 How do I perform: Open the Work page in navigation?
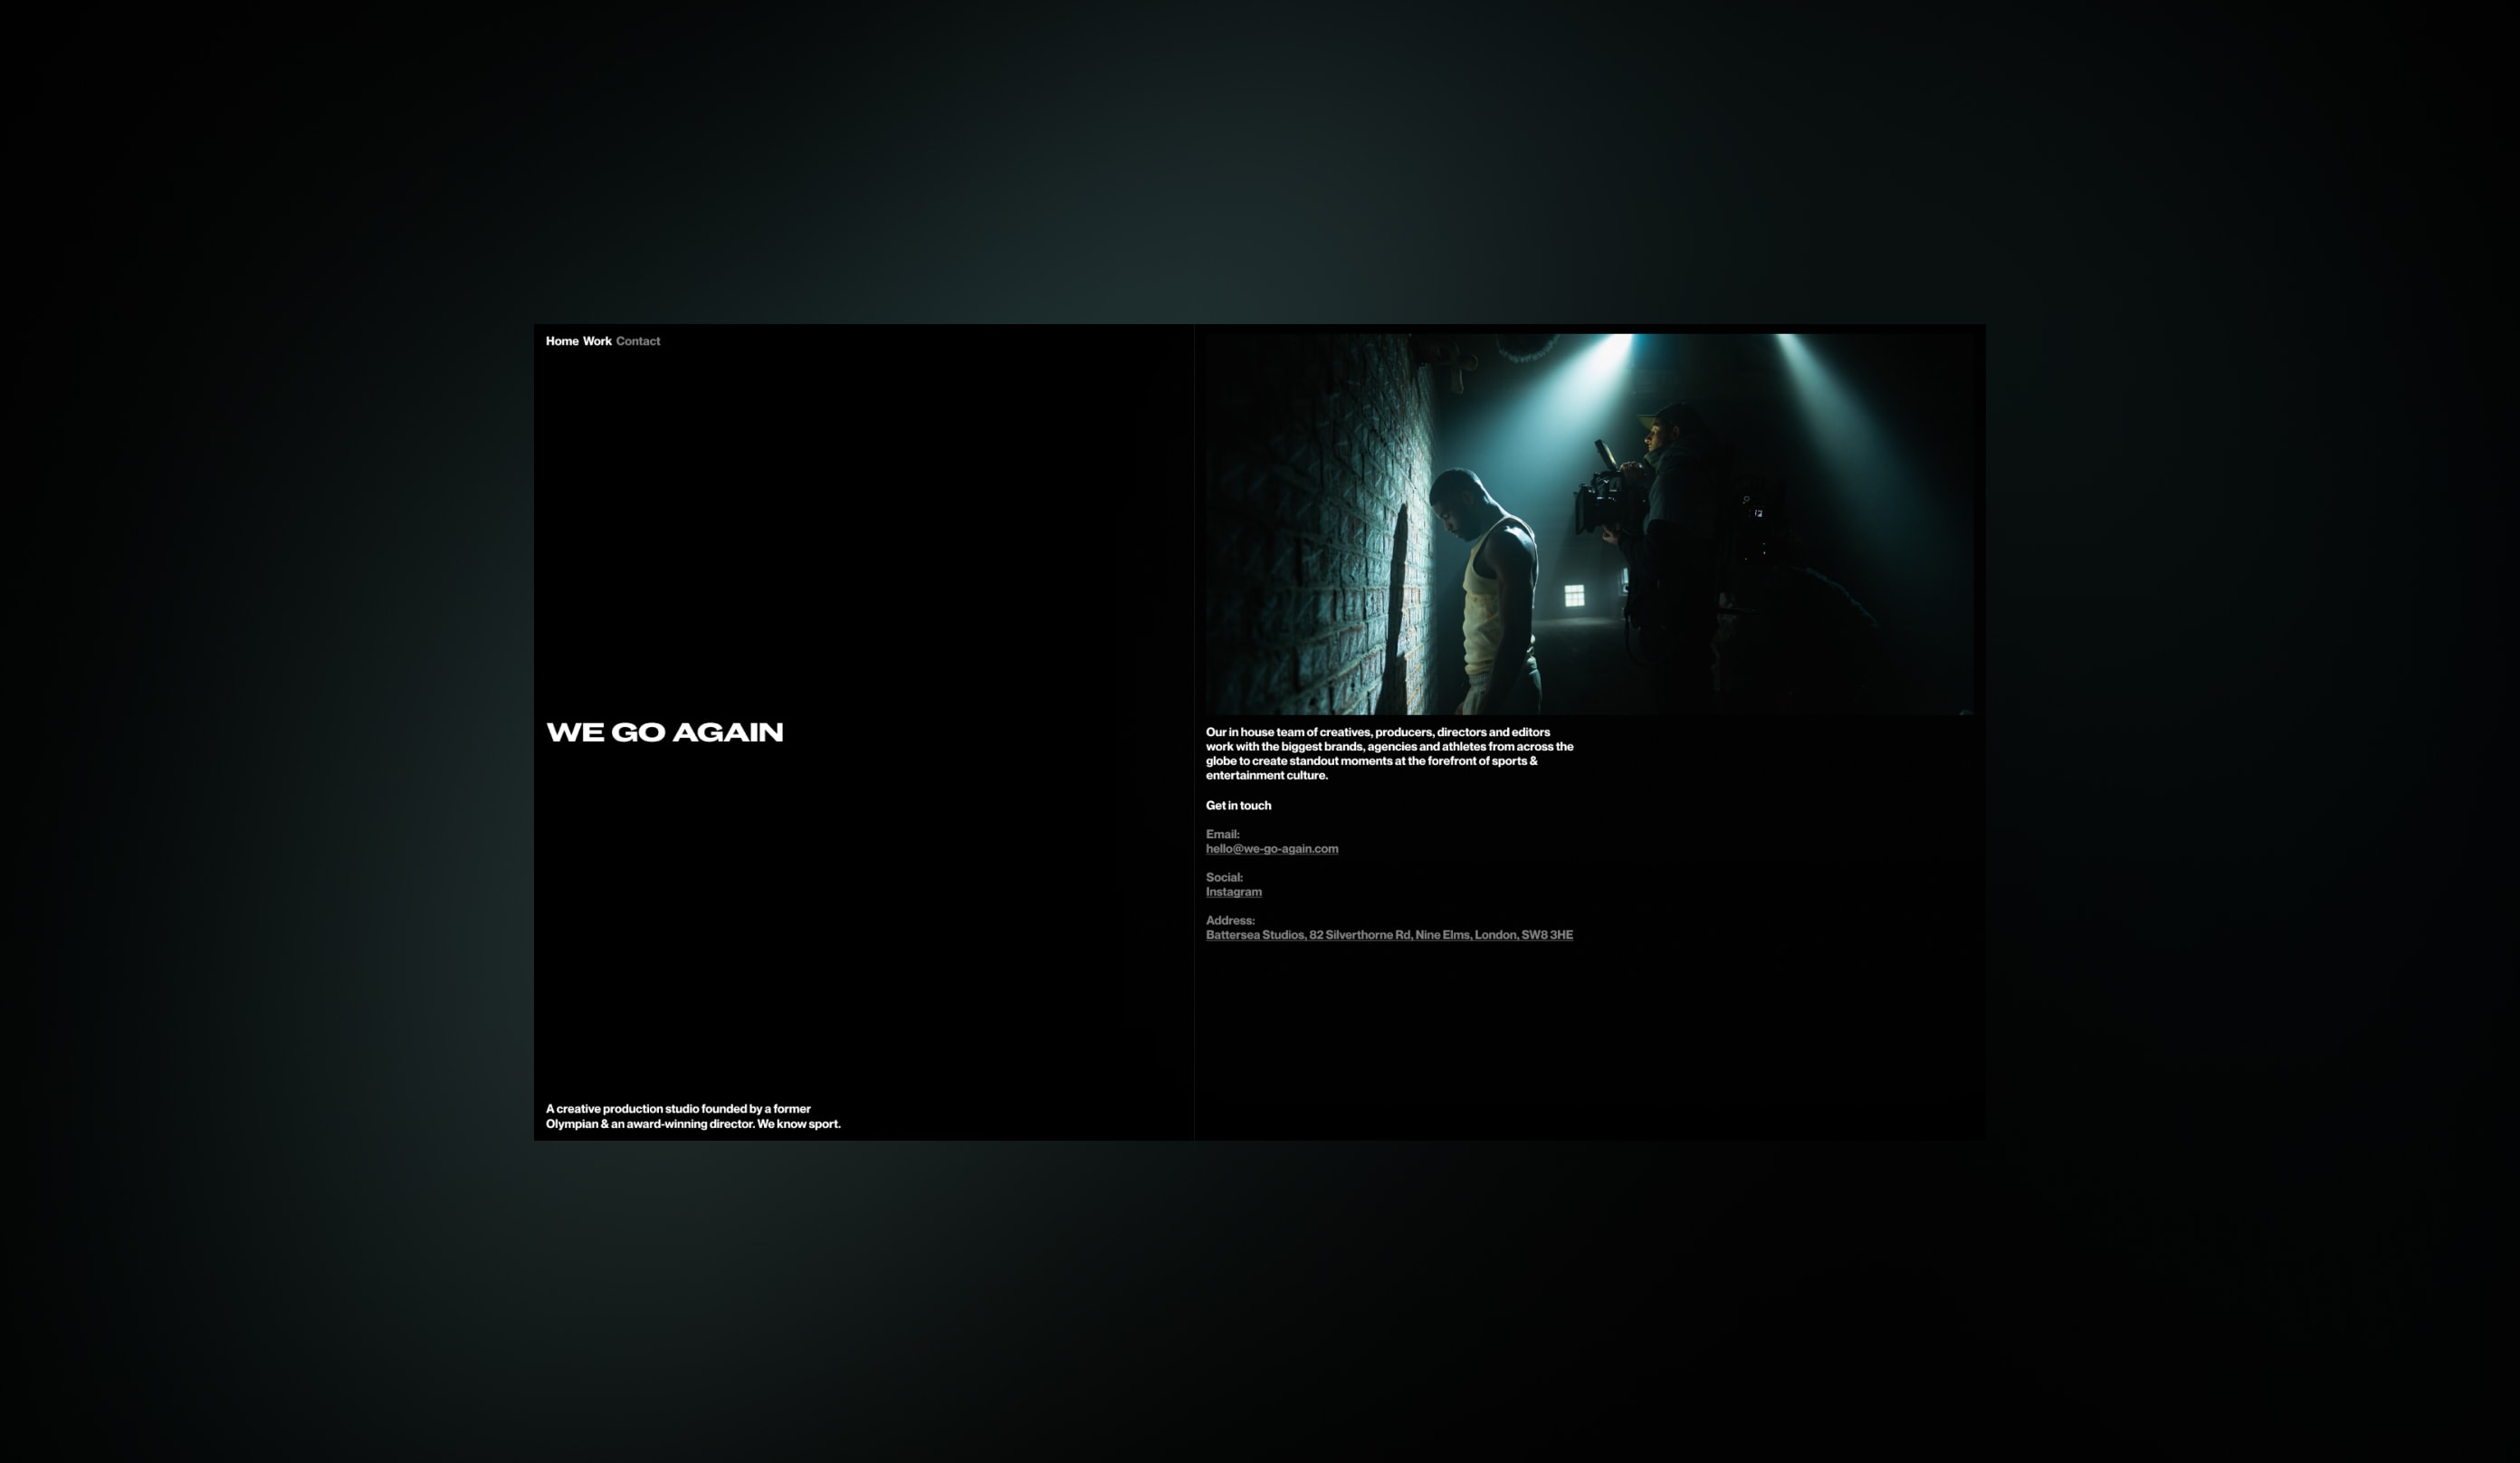pos(597,341)
